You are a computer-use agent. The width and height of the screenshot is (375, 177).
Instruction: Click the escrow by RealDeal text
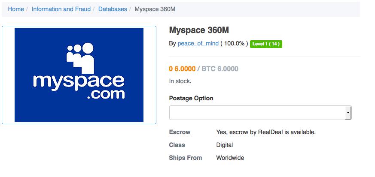point(266,132)
